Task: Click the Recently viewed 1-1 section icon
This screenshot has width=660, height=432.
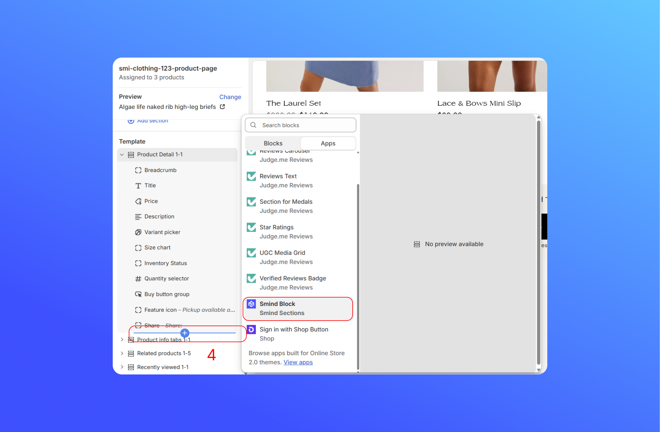Action: point(131,367)
